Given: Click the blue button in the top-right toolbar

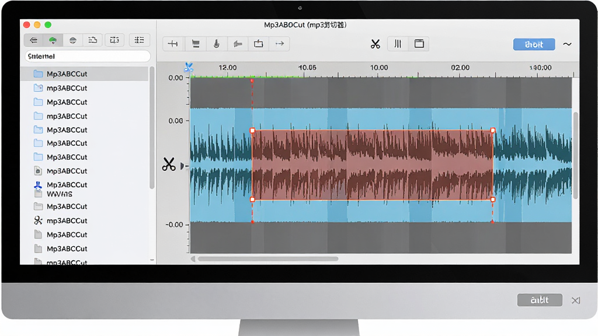Looking at the screenshot, I should pyautogui.click(x=534, y=44).
